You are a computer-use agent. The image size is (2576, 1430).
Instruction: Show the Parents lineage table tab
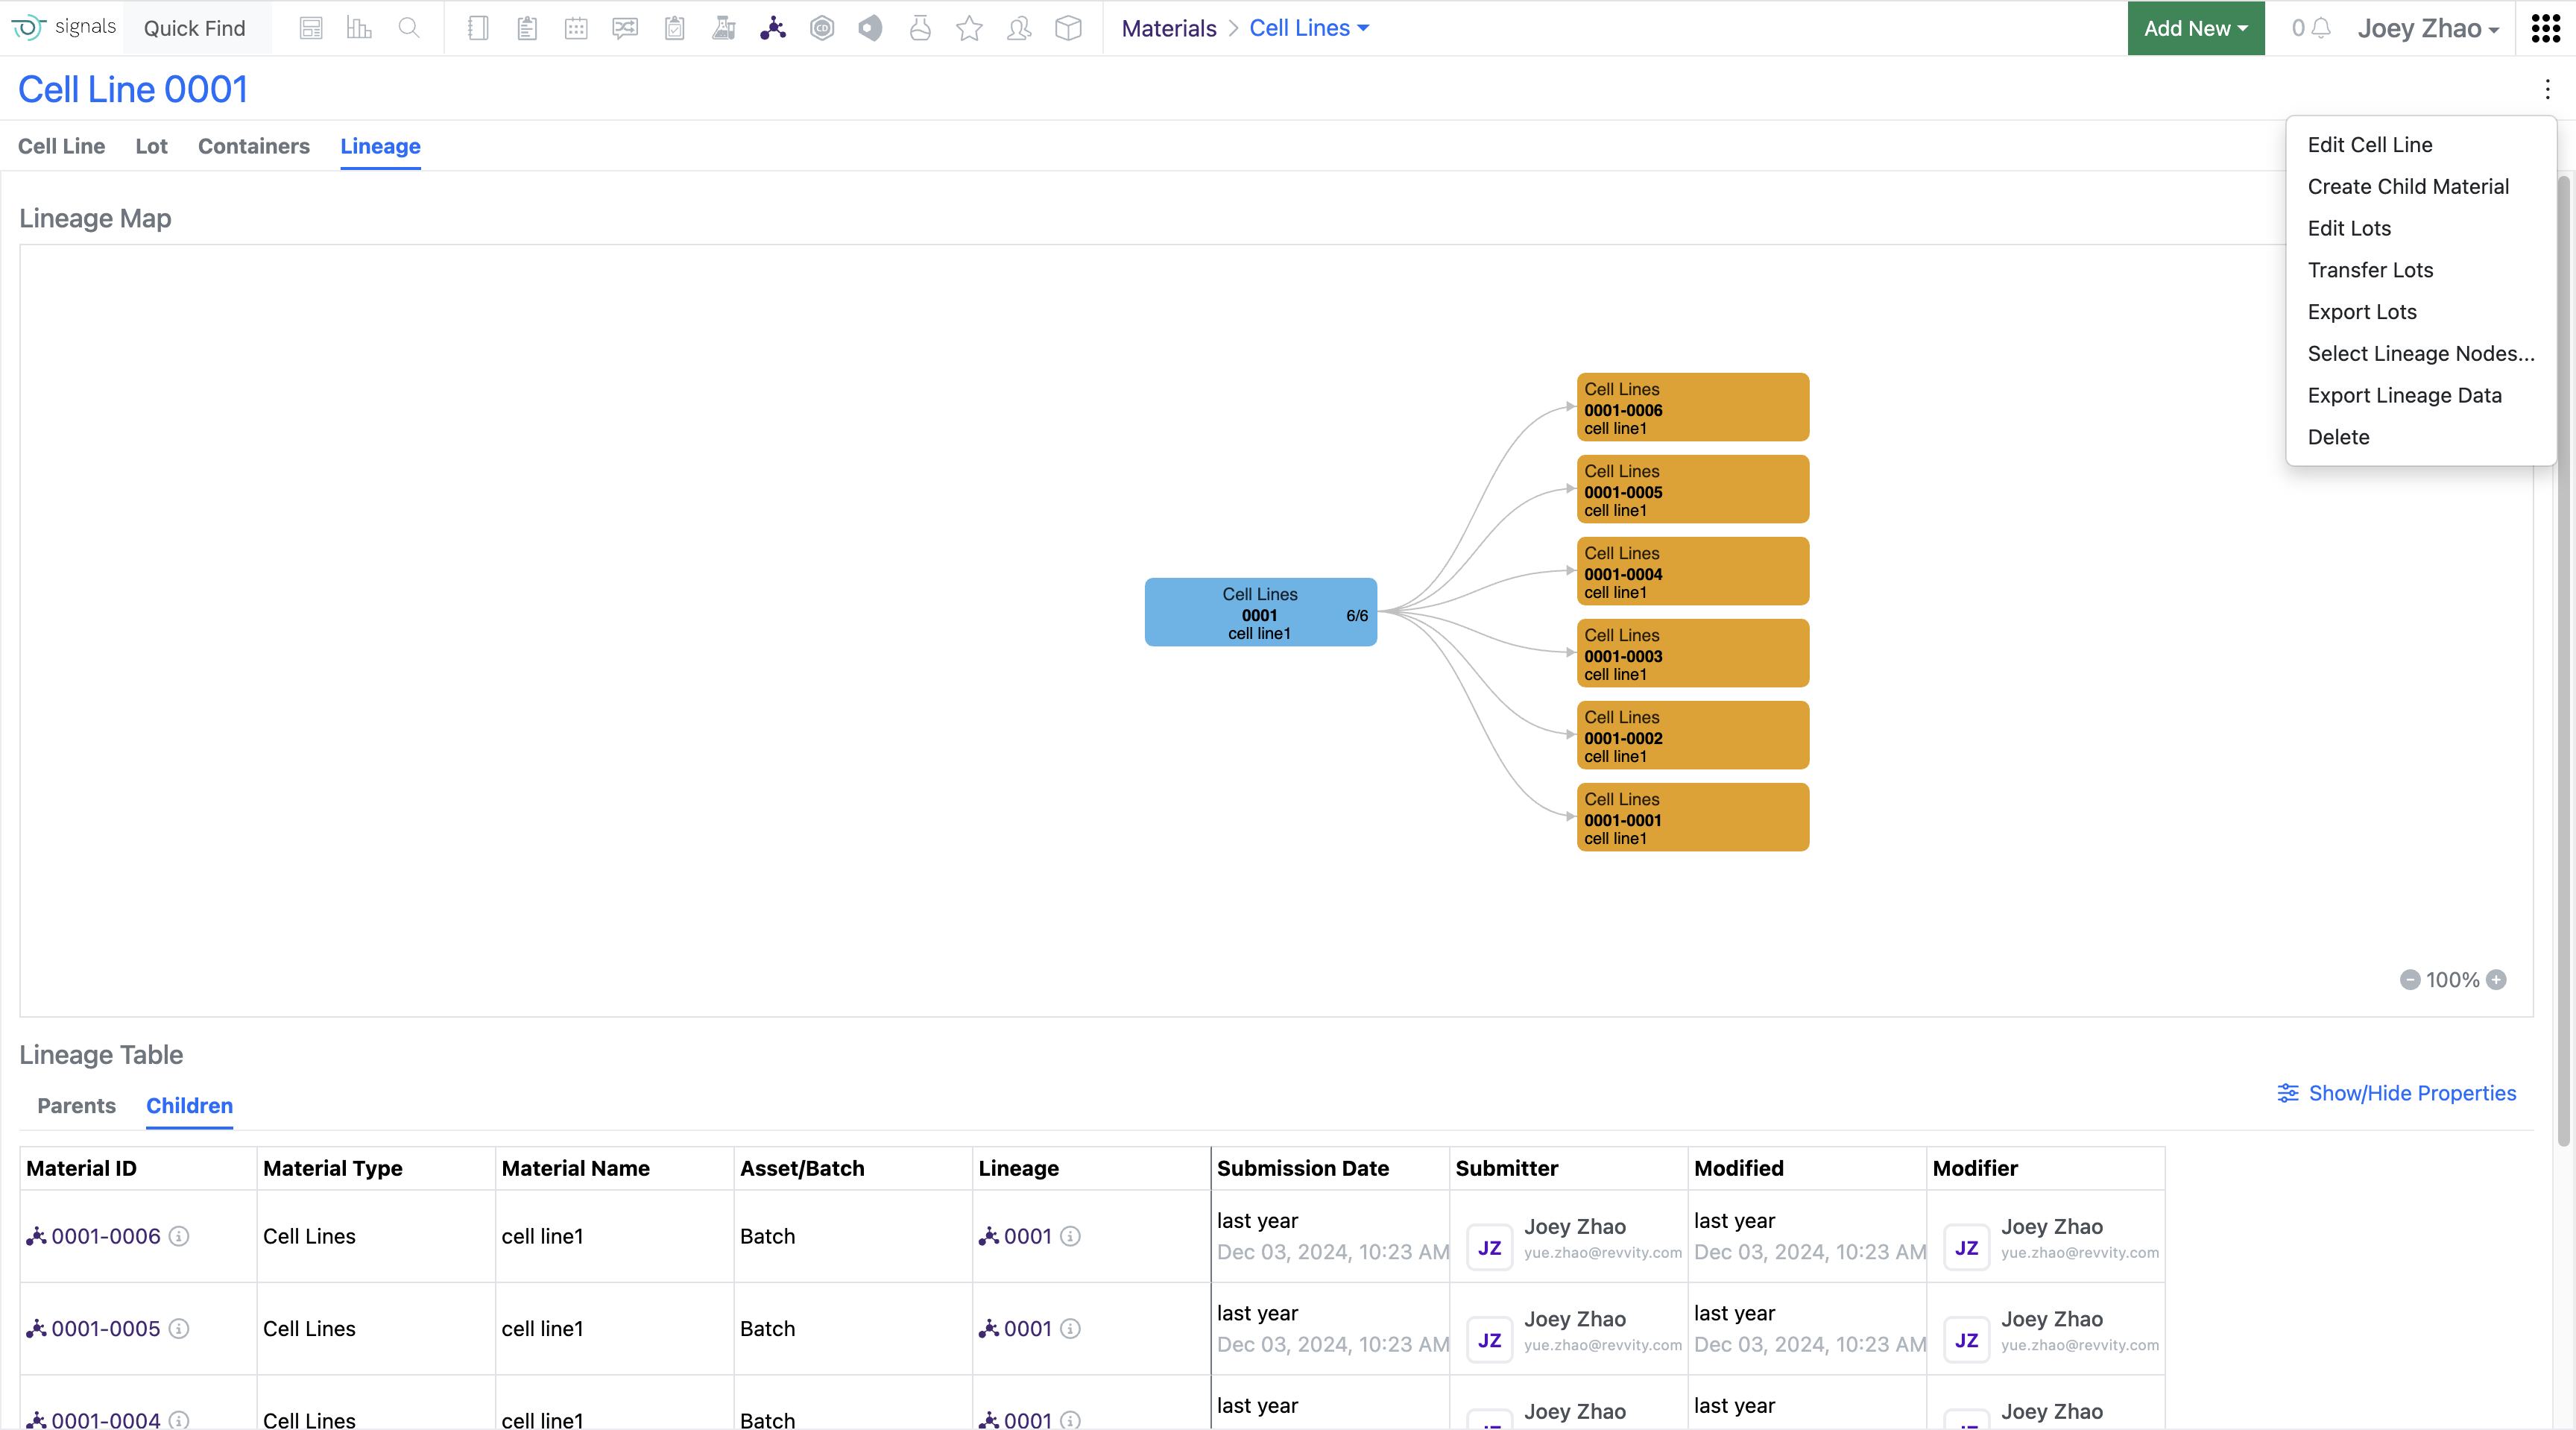76,1106
